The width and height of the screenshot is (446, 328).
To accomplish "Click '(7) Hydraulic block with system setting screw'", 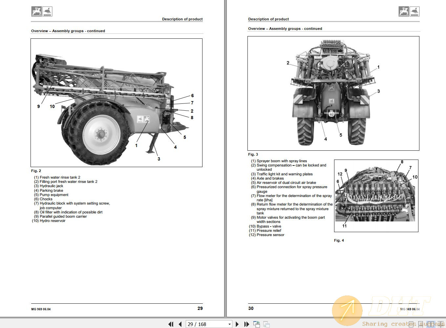I will 72,203.
